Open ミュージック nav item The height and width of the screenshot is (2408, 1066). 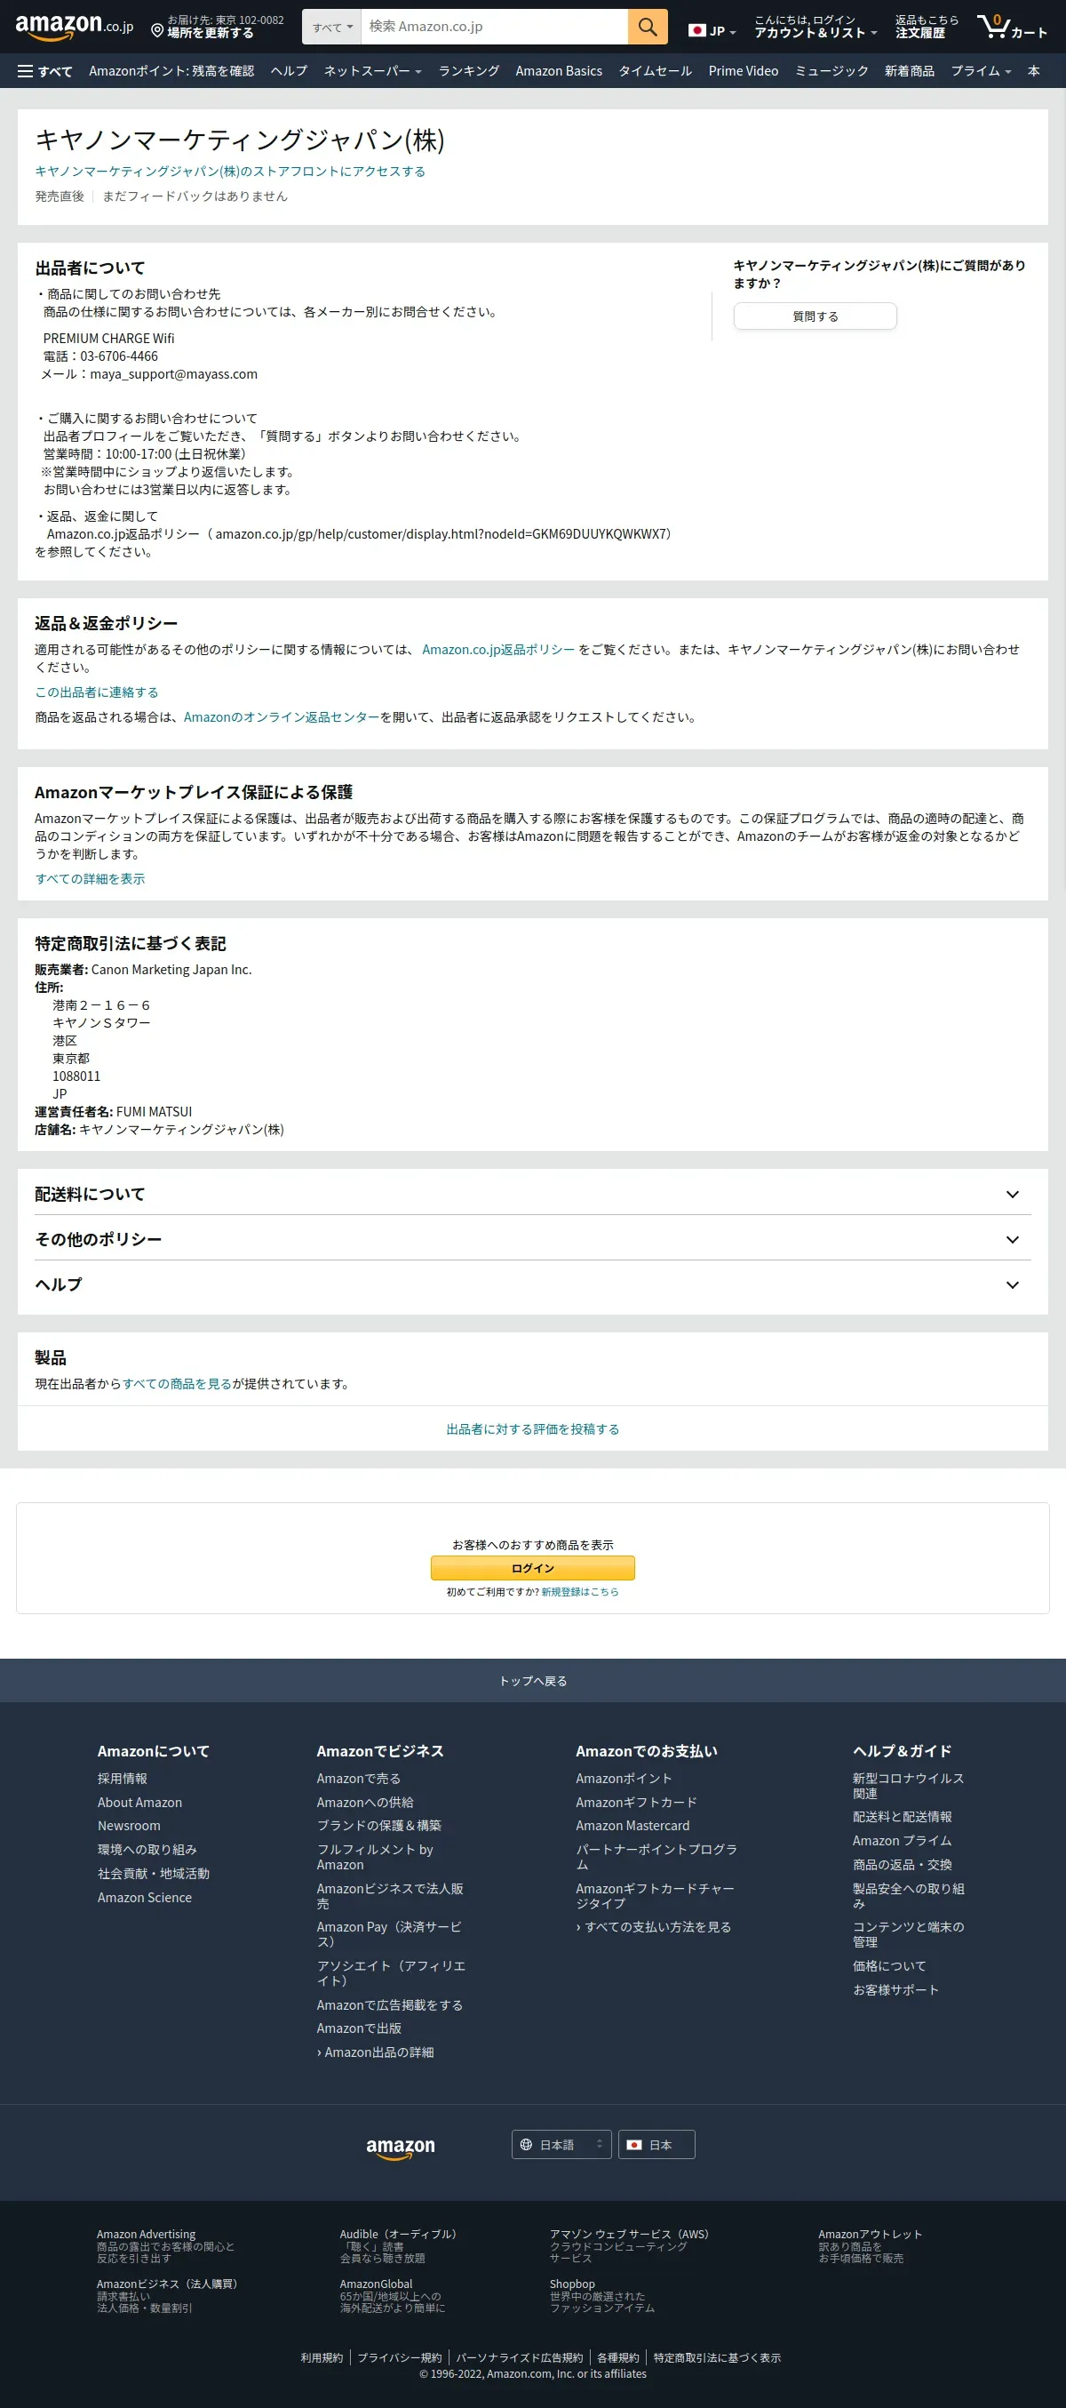pyautogui.click(x=831, y=71)
